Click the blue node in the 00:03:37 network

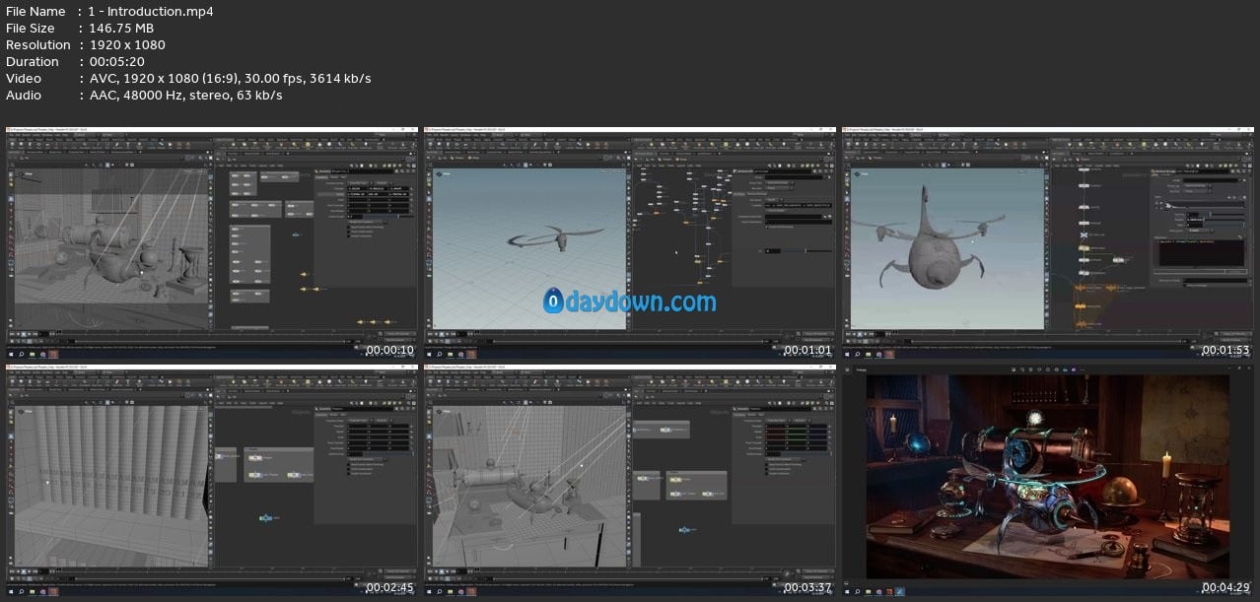683,529
